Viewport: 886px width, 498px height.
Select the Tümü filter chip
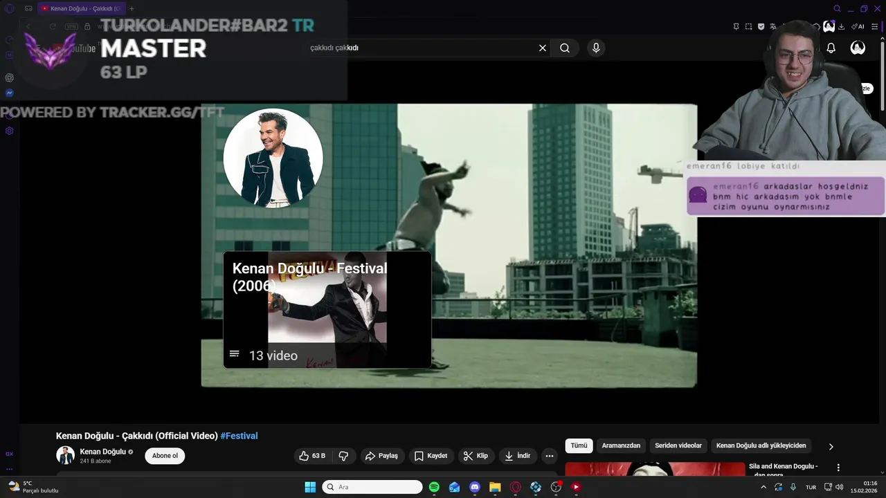(x=579, y=446)
